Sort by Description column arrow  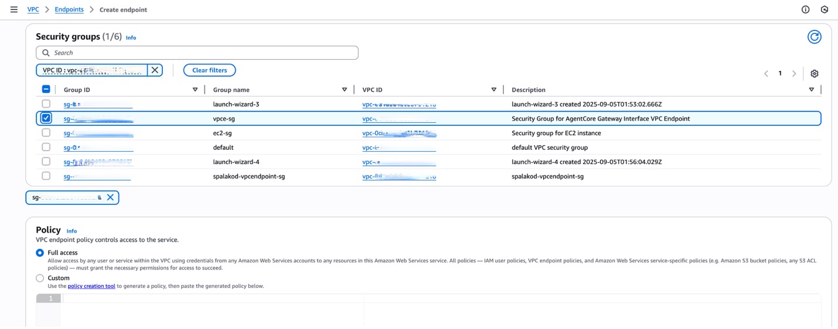coord(811,90)
